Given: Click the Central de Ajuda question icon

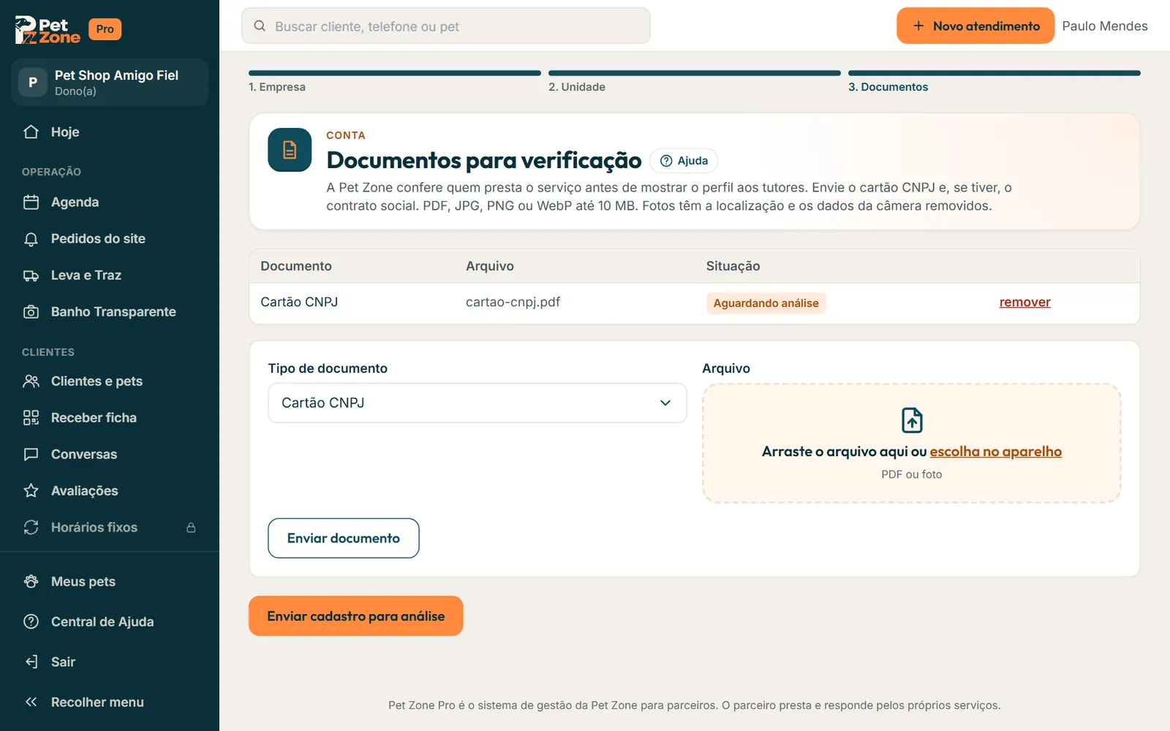Looking at the screenshot, I should [x=31, y=621].
